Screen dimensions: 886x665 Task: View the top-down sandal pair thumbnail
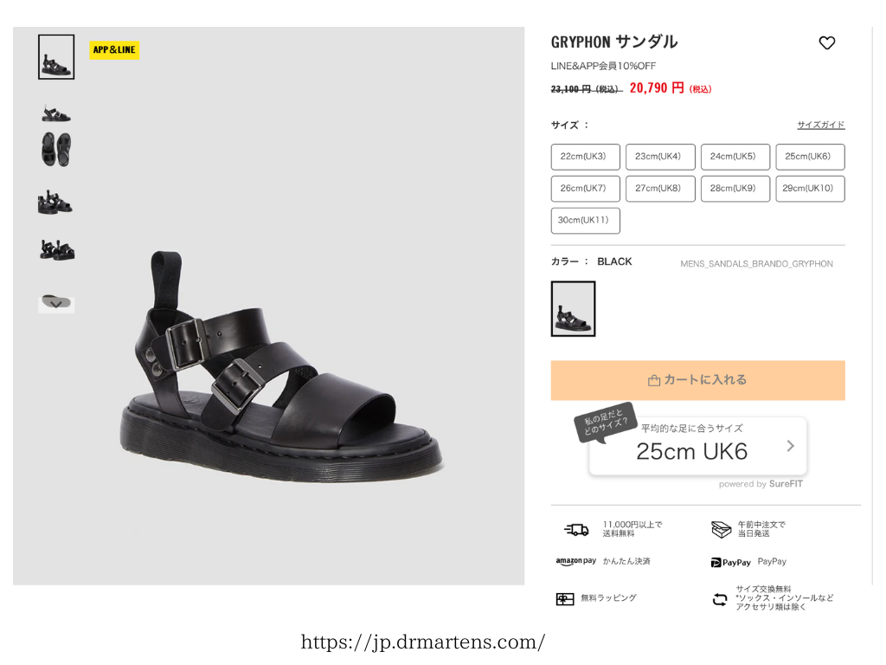[x=56, y=150]
